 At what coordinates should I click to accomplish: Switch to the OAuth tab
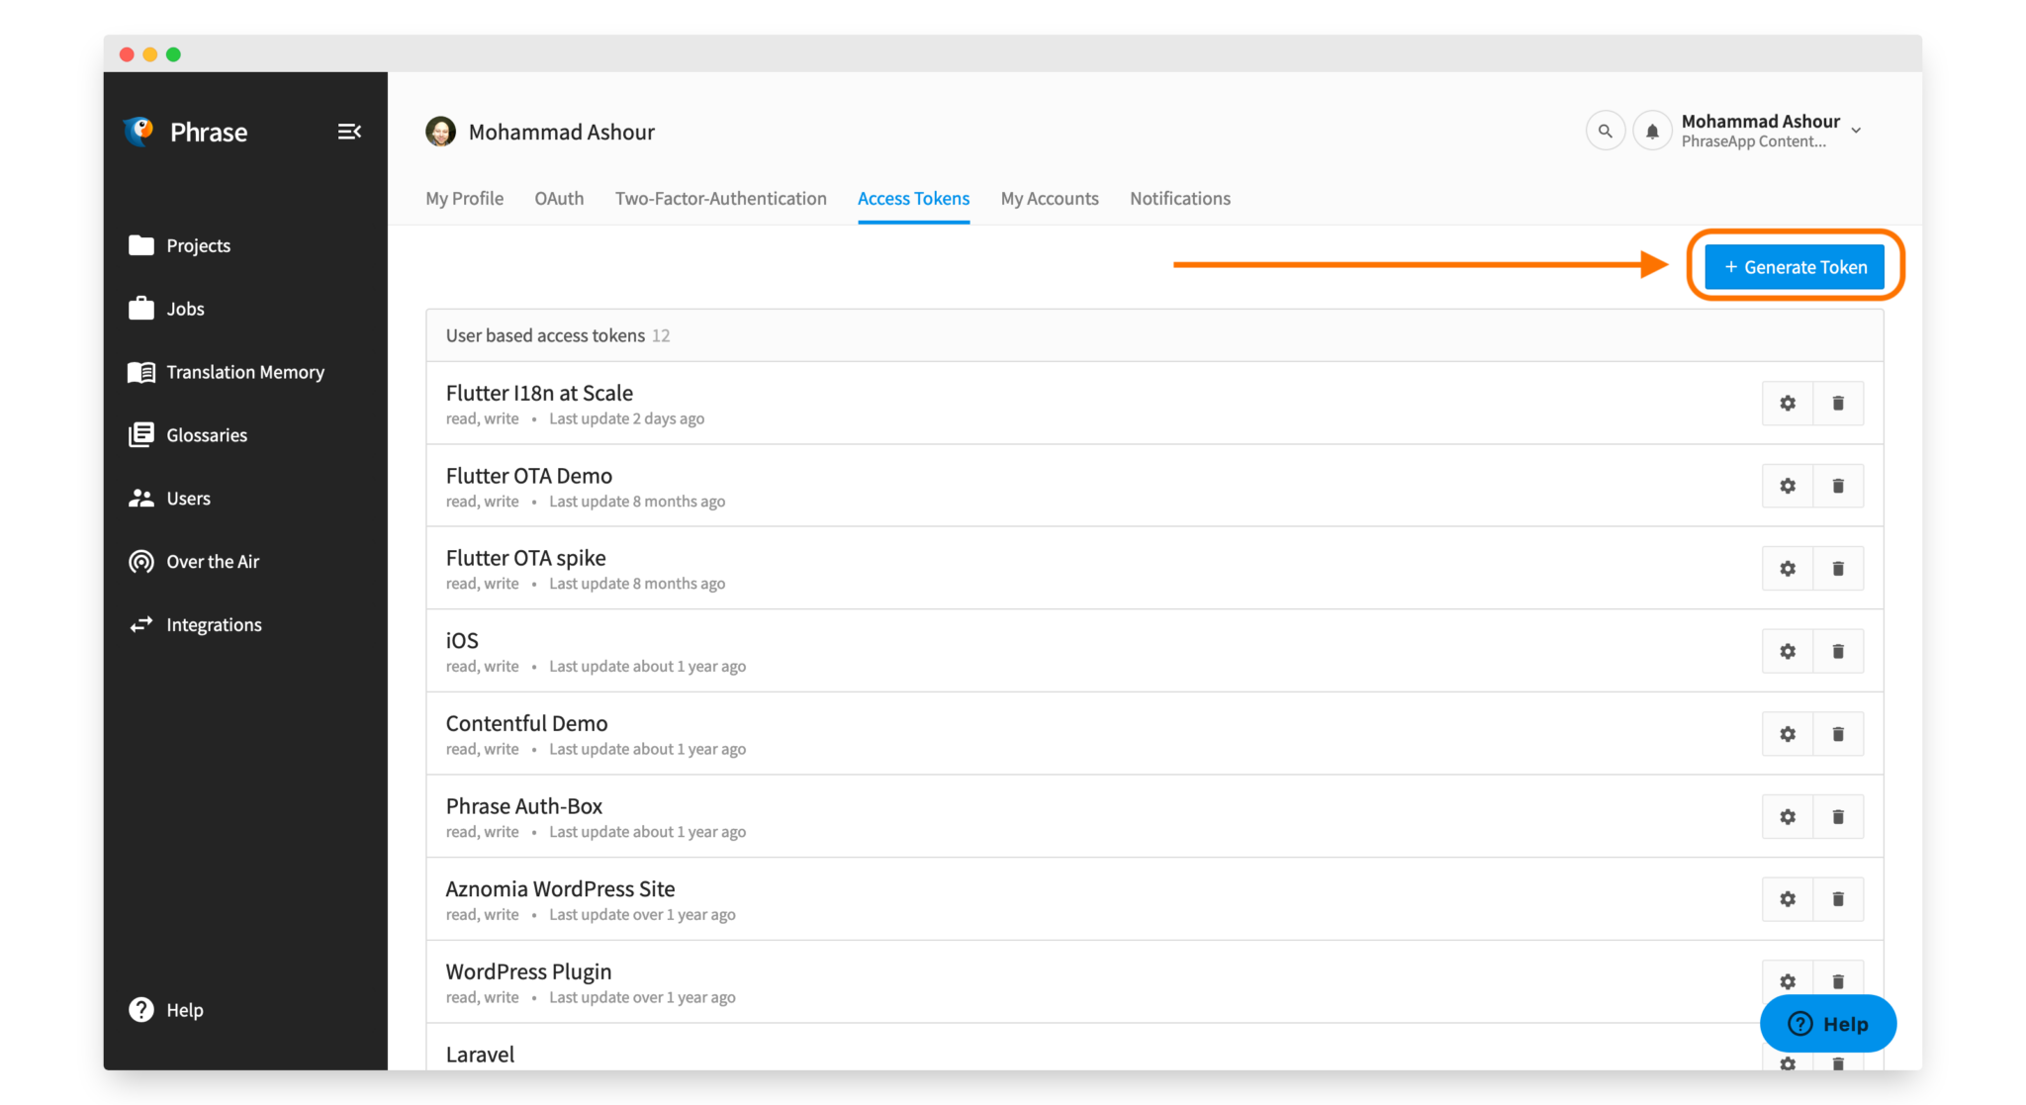point(559,198)
